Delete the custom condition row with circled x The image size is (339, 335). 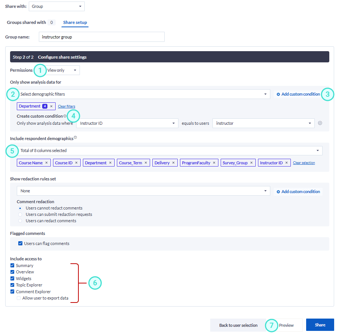tap(320, 123)
